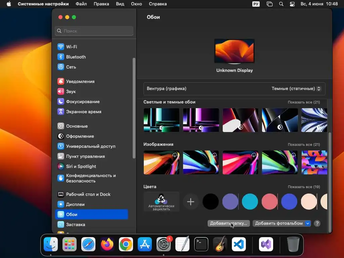Open Launchpad in the Dock
This screenshot has width=344, height=258.
[70, 244]
